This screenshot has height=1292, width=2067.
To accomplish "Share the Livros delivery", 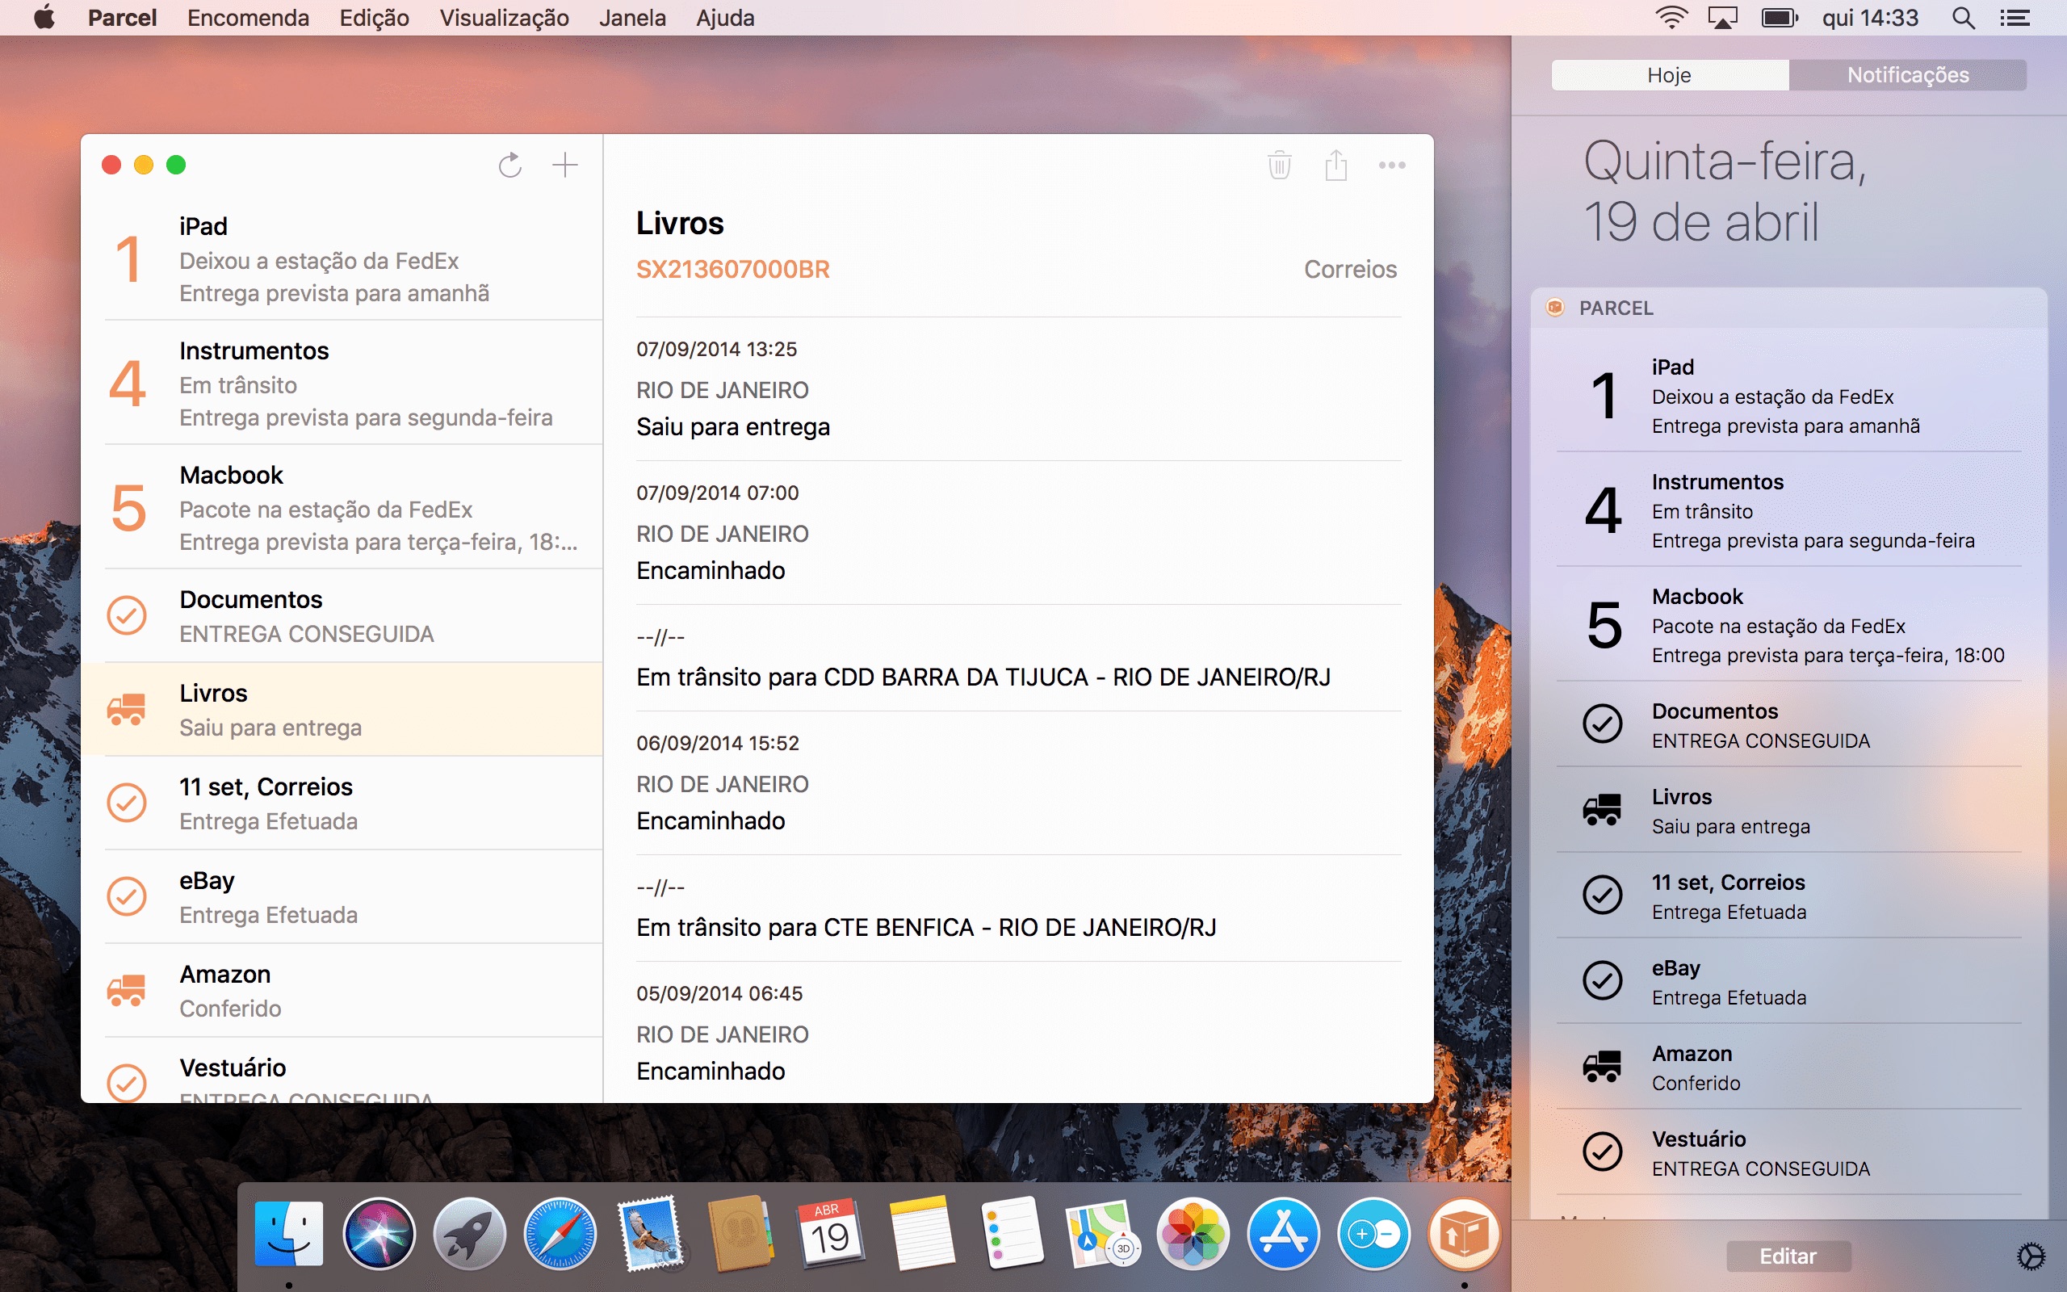I will (1335, 165).
